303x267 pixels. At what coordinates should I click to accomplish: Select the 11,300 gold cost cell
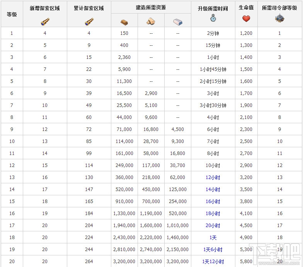point(124,81)
